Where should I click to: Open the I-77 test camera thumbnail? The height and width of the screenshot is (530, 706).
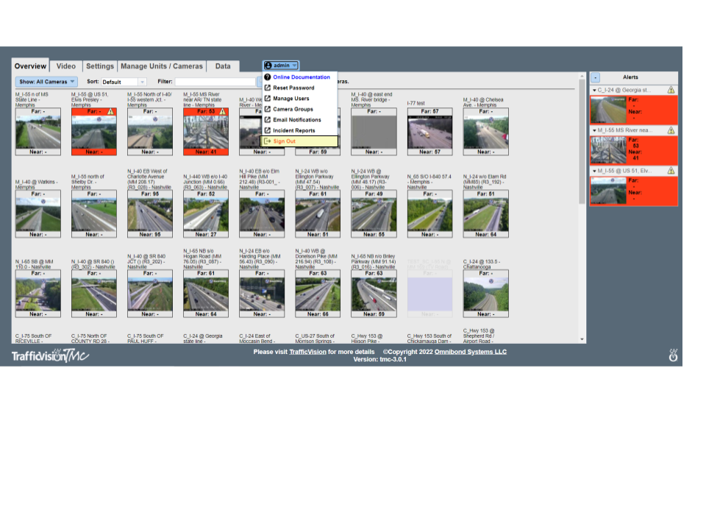pyautogui.click(x=430, y=132)
